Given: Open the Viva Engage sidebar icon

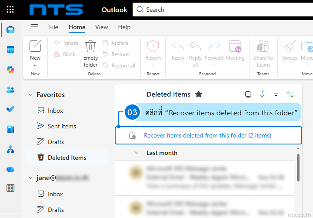Looking at the screenshot, I should click(10, 129).
